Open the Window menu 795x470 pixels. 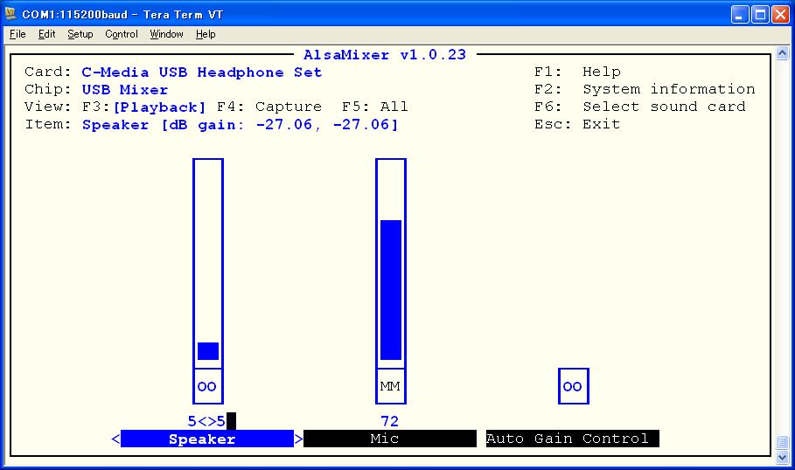pyautogui.click(x=166, y=34)
